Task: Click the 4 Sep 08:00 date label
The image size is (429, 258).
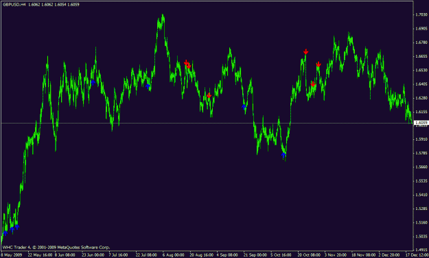Action: tap(227, 255)
